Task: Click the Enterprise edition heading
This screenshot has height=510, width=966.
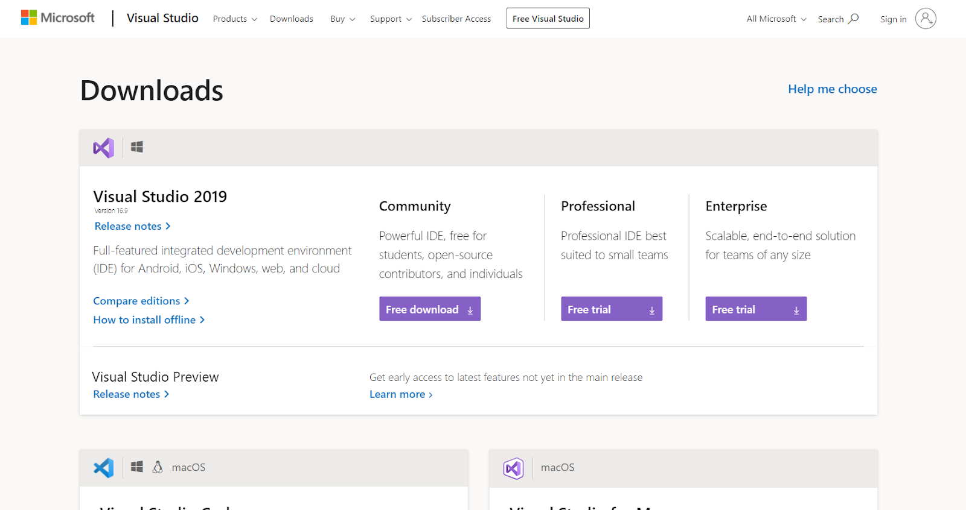Action: (x=736, y=207)
